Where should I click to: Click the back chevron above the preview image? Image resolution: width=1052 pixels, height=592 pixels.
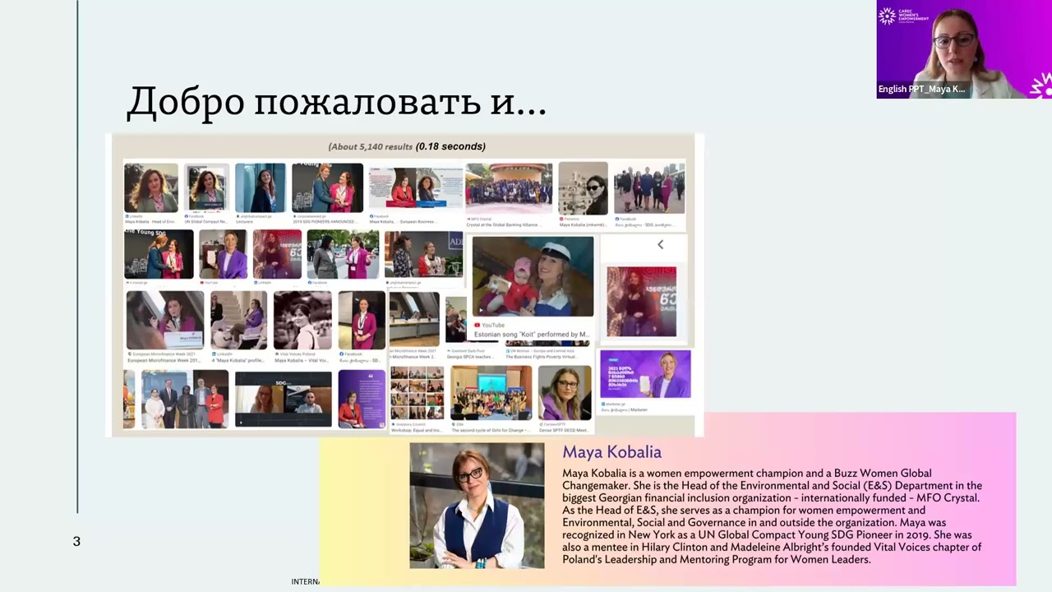(660, 244)
